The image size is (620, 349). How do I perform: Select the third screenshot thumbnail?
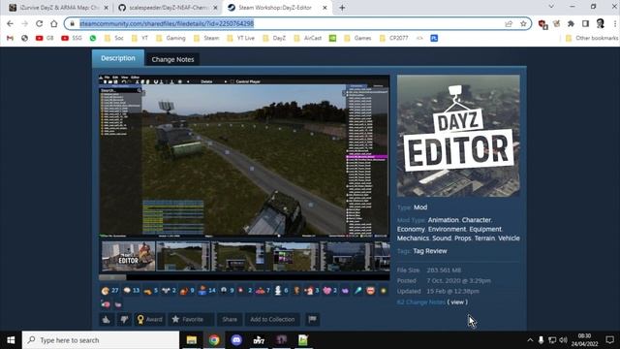(x=237, y=256)
